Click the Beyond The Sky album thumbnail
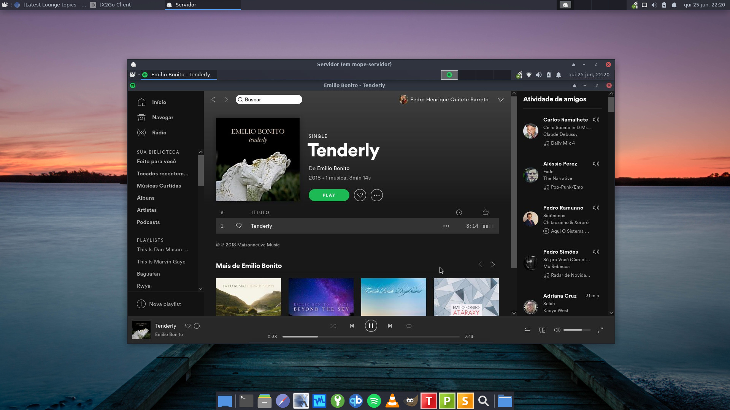Viewport: 730px width, 410px height. point(321,296)
